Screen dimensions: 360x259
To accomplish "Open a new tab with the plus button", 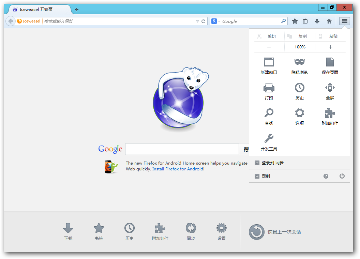I will [76, 10].
